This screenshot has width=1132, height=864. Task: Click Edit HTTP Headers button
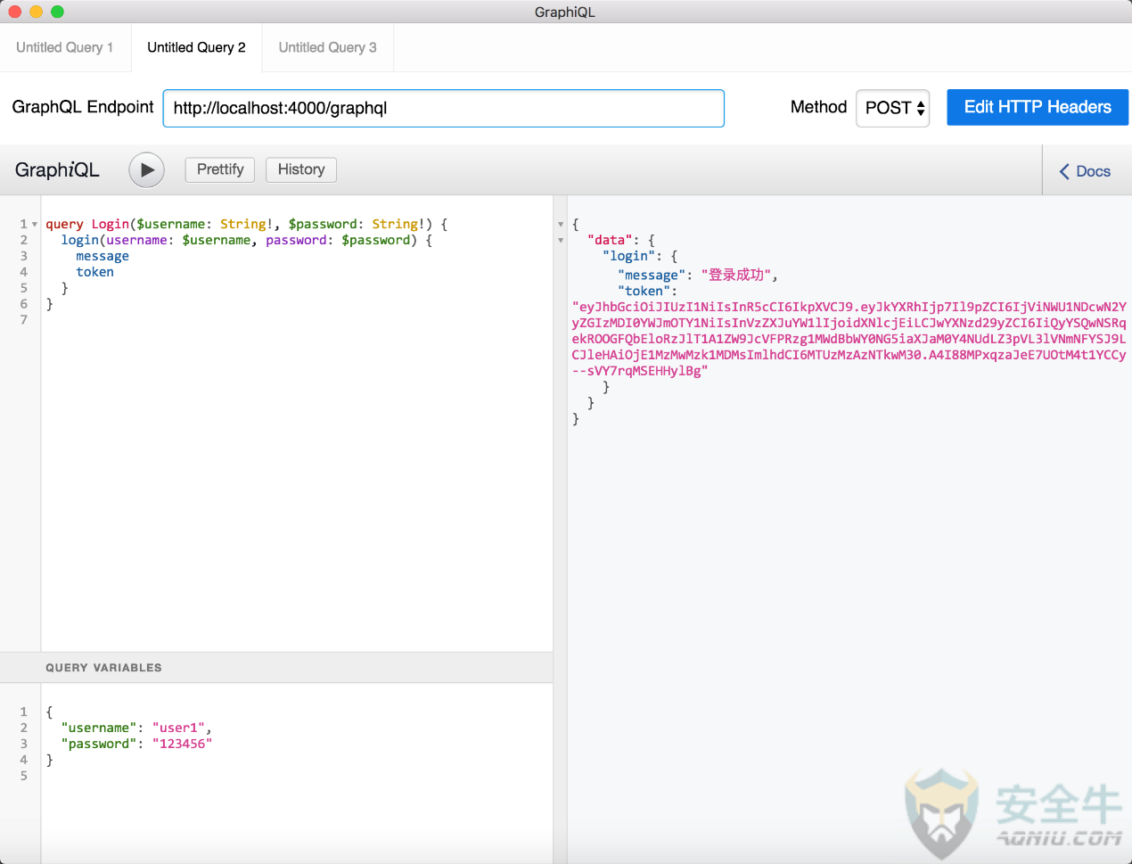(x=1038, y=107)
